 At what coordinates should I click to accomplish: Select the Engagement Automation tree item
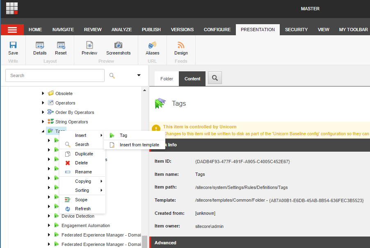point(85,225)
